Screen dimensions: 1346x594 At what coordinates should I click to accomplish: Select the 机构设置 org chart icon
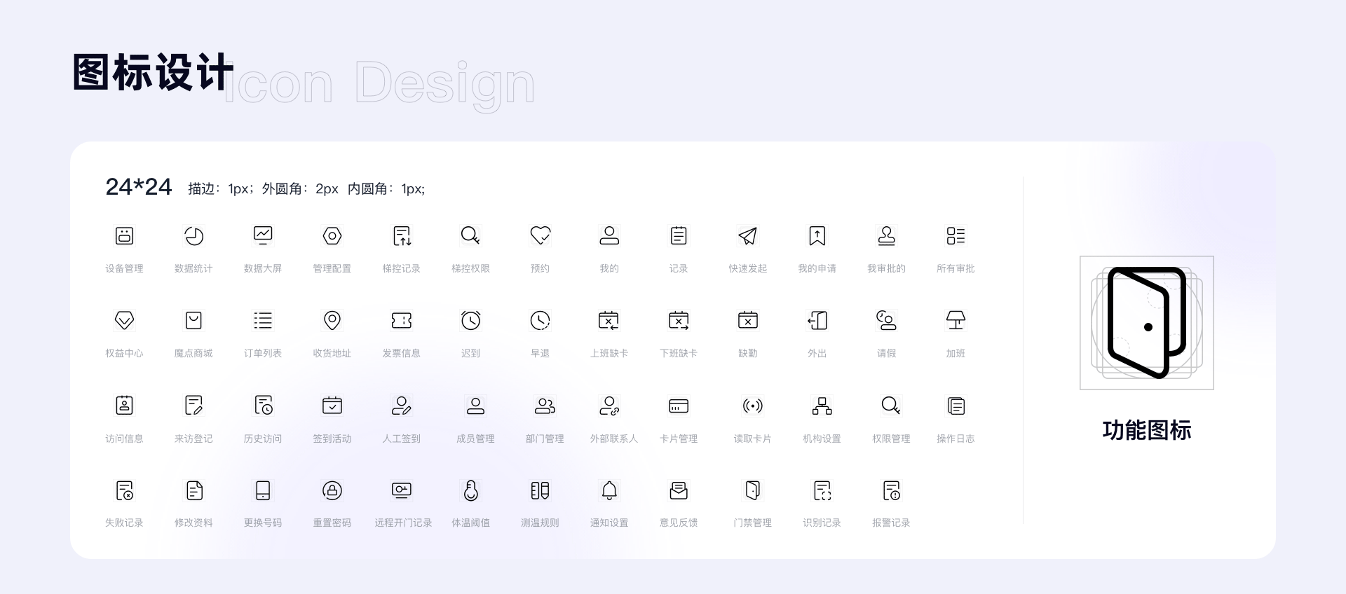point(822,406)
